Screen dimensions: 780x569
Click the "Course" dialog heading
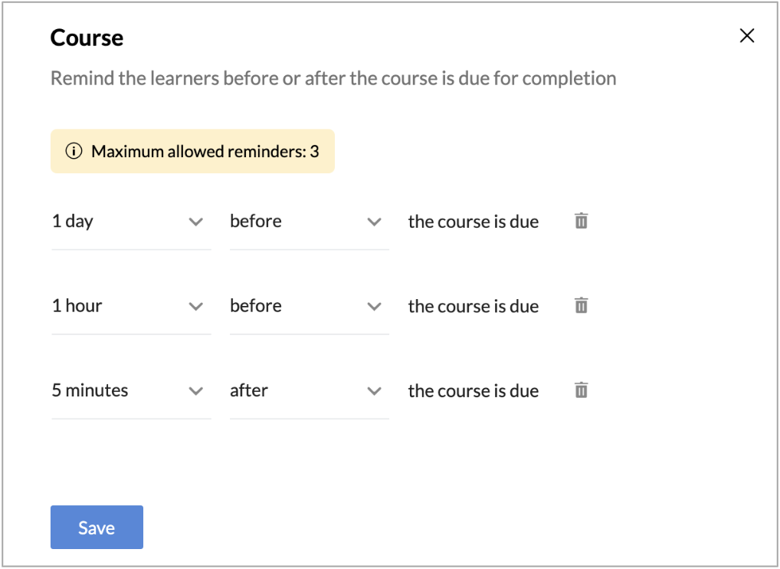(87, 38)
